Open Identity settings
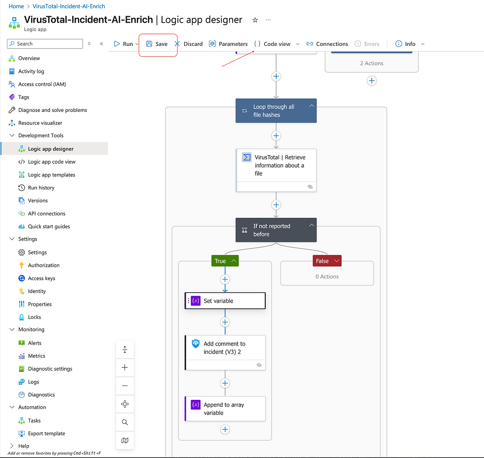This screenshot has height=458, width=484. pos(37,291)
